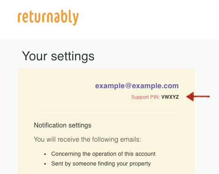The height and width of the screenshot is (174, 219).
Task: Click the red arrow annotation
Action: (x=198, y=97)
